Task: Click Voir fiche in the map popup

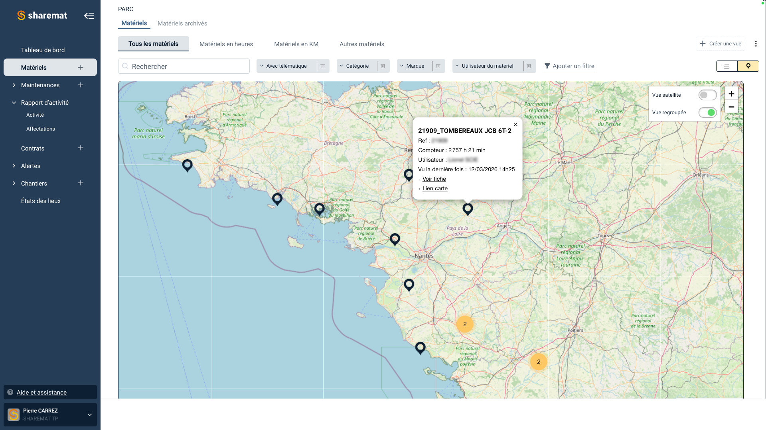Action: (434, 179)
